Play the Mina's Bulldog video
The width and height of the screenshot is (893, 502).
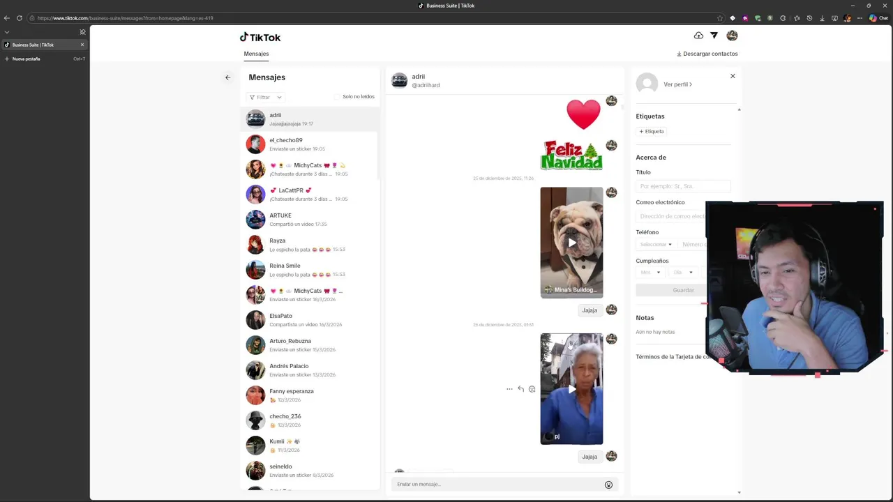point(571,243)
